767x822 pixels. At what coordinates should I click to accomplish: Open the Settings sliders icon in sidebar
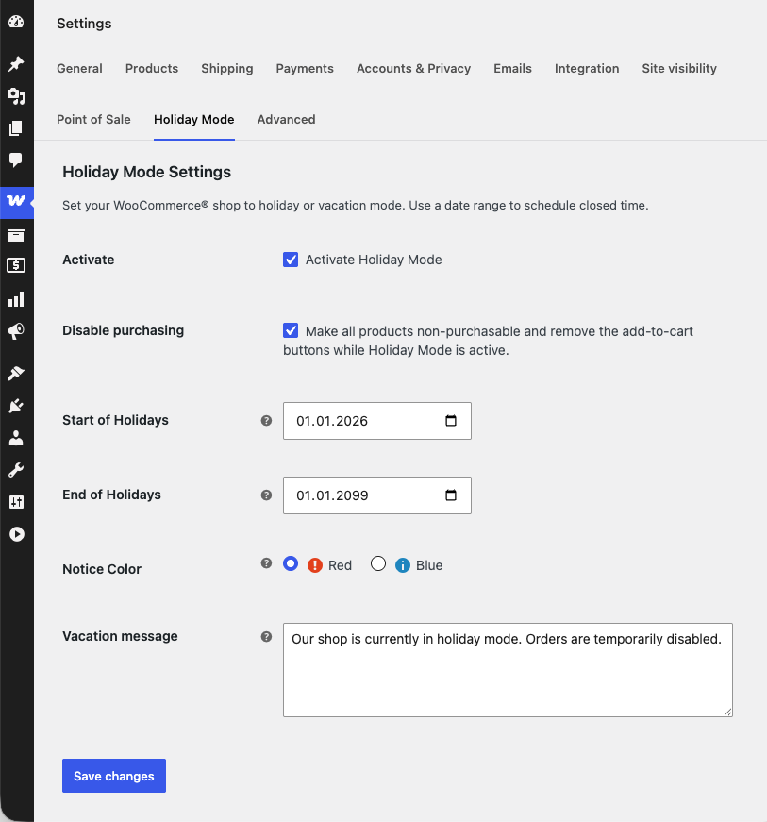(16, 502)
